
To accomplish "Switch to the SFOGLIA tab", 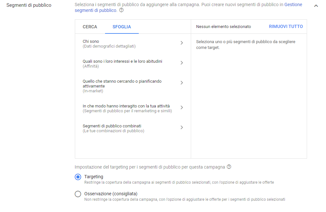I will [x=121, y=27].
